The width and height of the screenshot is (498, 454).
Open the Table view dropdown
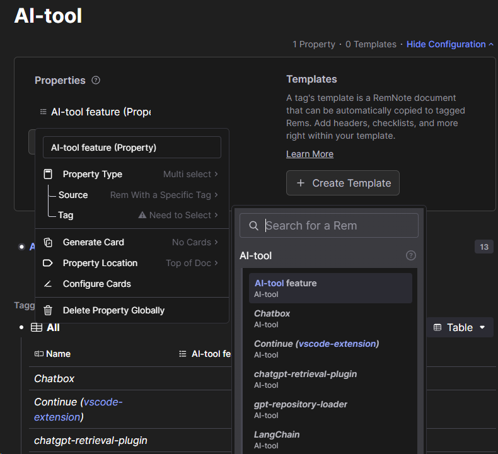pos(460,327)
